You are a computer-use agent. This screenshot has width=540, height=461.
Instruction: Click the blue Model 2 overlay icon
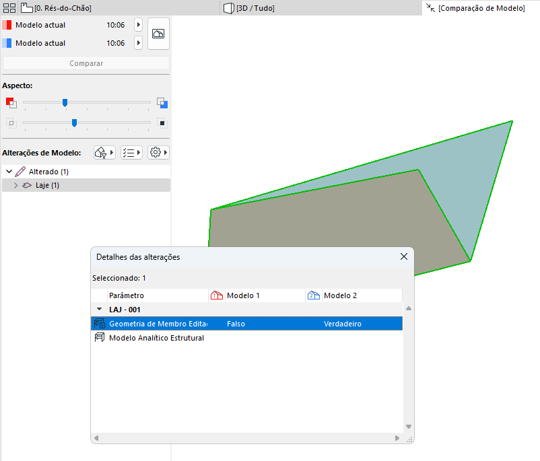coord(162,102)
